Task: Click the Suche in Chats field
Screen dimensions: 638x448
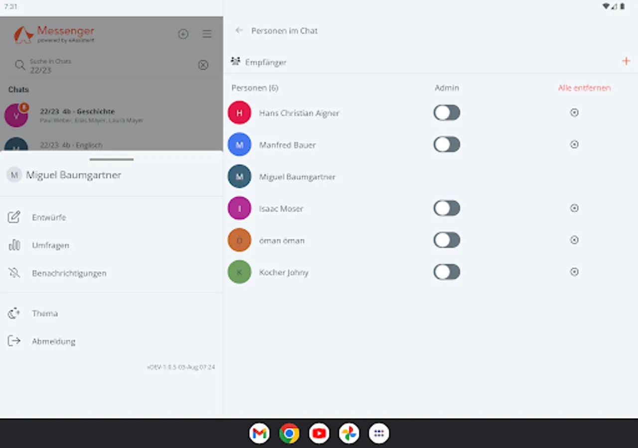Action: tap(112, 65)
